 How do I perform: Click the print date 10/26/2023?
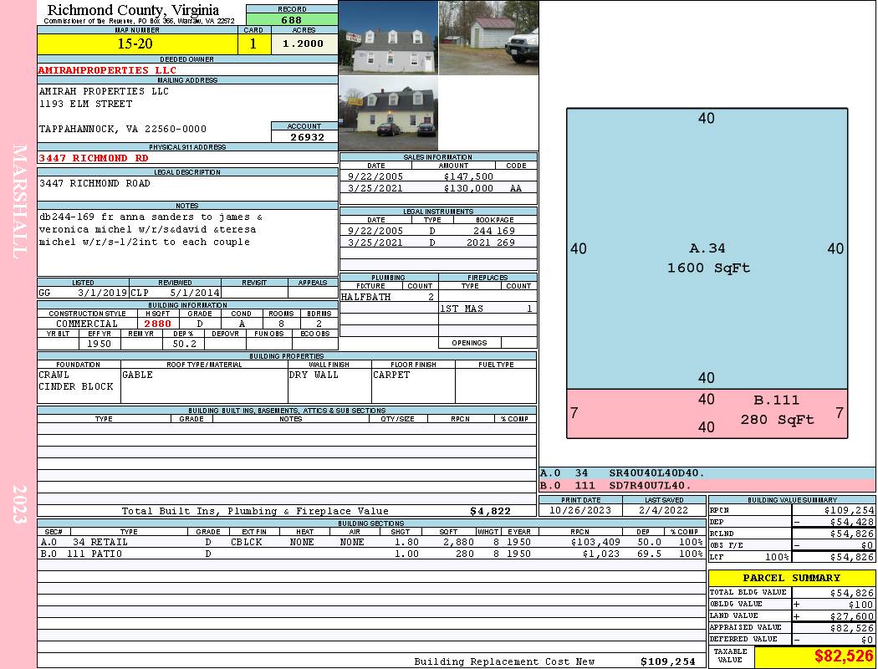580,510
